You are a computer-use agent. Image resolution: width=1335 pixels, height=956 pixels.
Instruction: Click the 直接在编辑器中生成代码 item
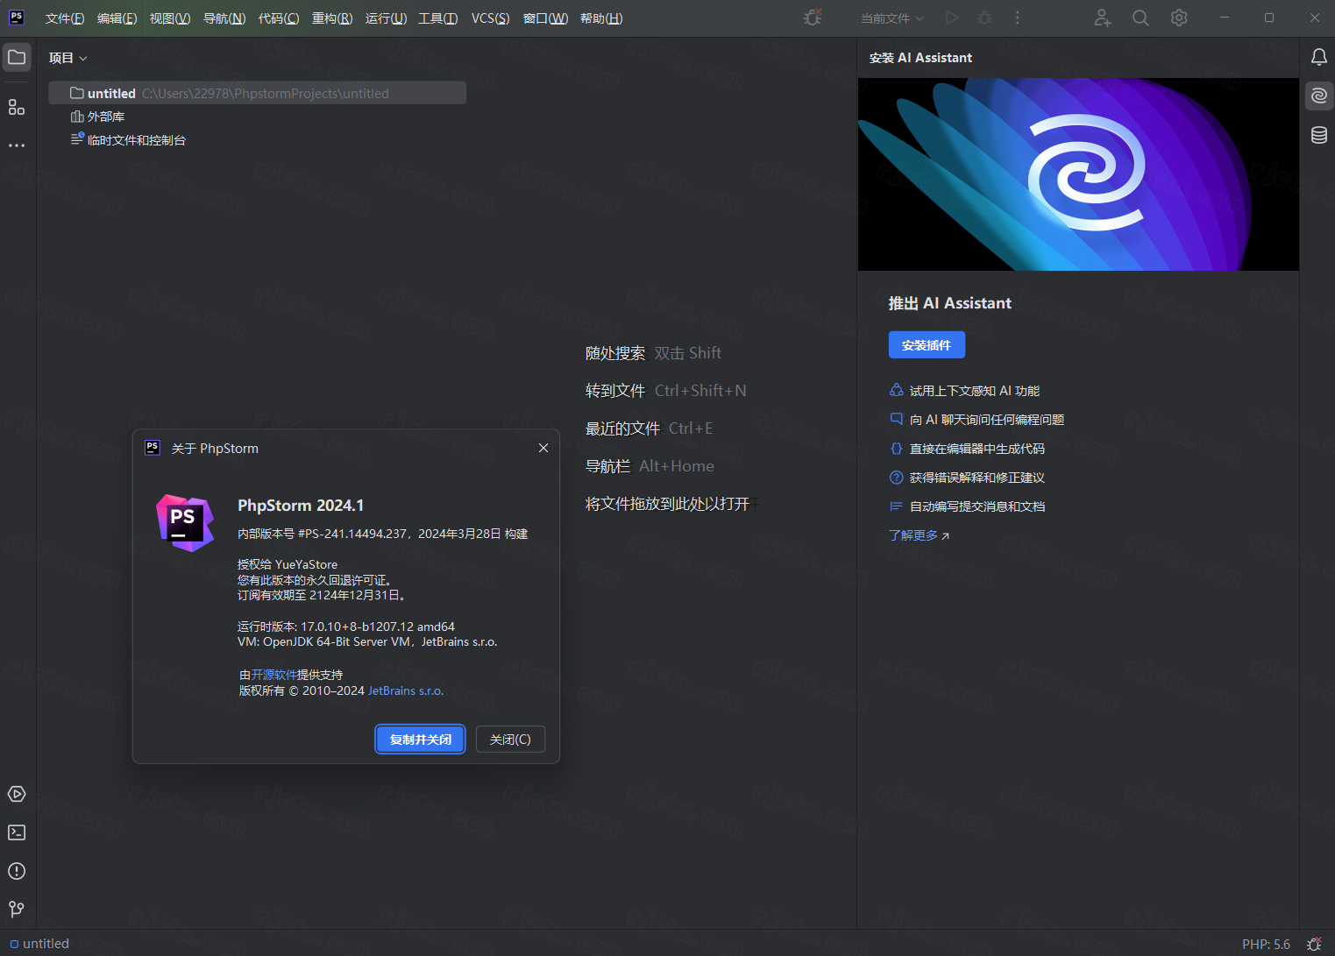click(968, 449)
